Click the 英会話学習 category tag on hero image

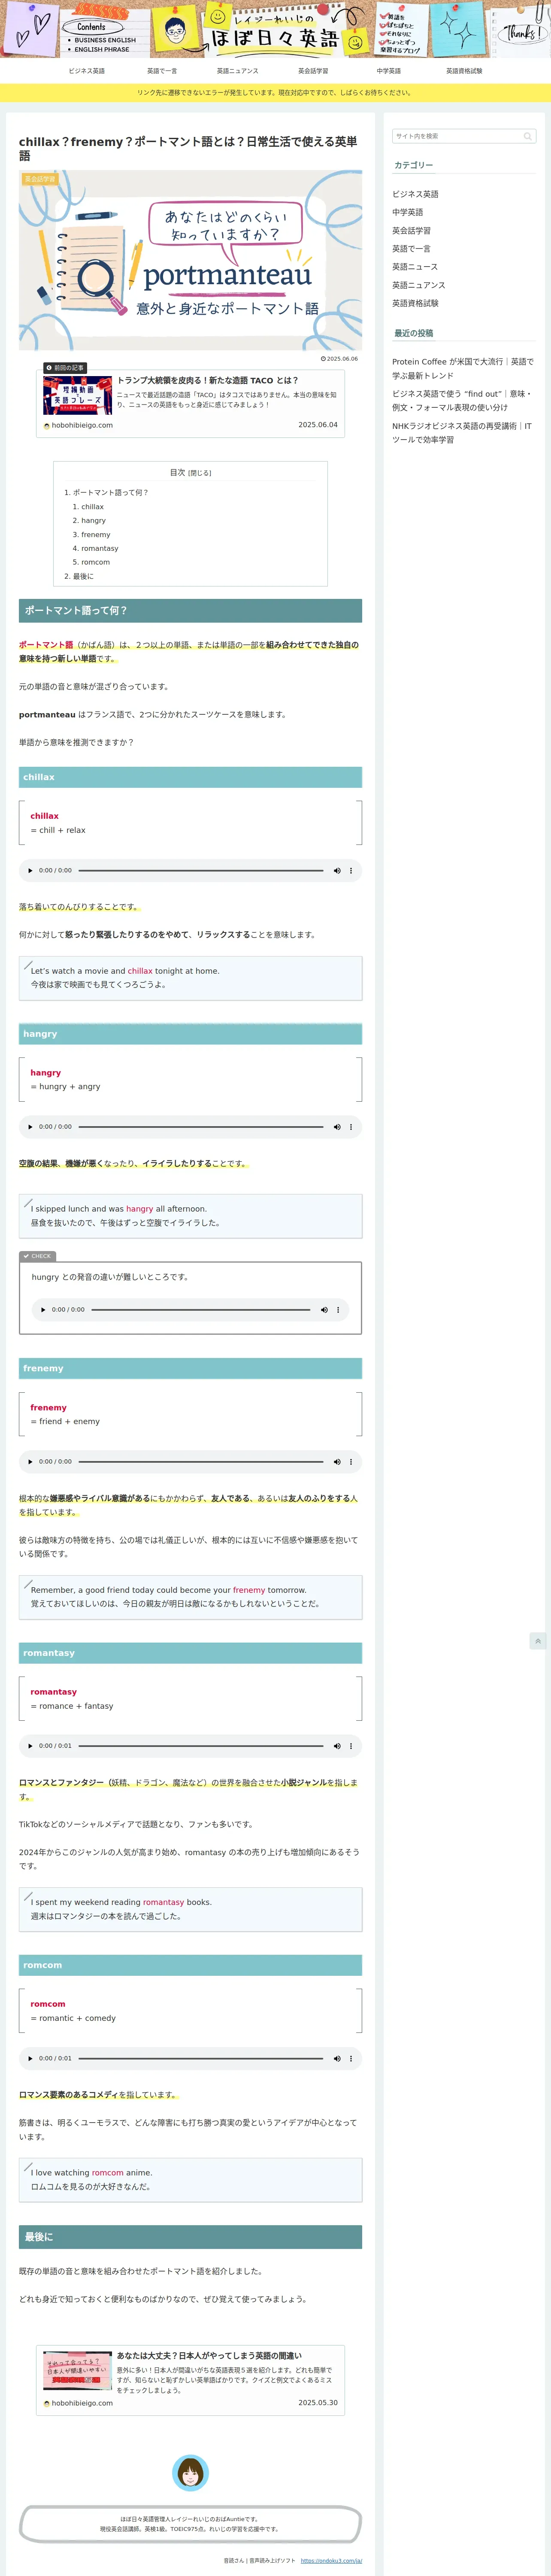40,179
